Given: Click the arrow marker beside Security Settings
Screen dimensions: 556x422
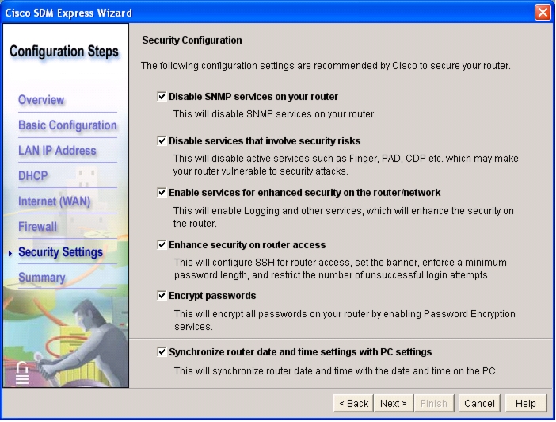Looking at the screenshot, I should 10,253.
